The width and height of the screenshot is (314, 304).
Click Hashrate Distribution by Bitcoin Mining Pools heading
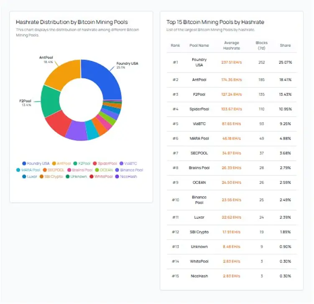point(71,22)
